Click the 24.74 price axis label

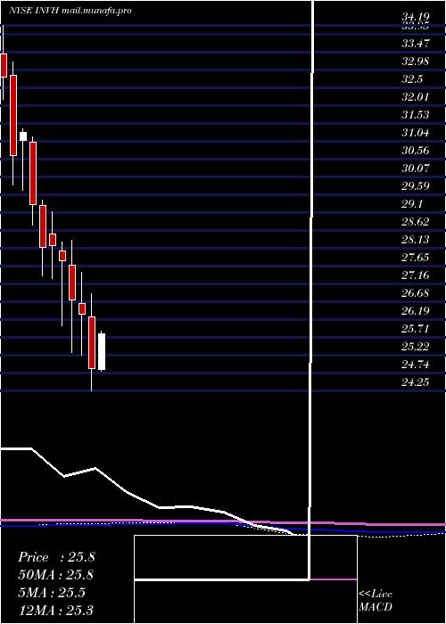pyautogui.click(x=416, y=365)
